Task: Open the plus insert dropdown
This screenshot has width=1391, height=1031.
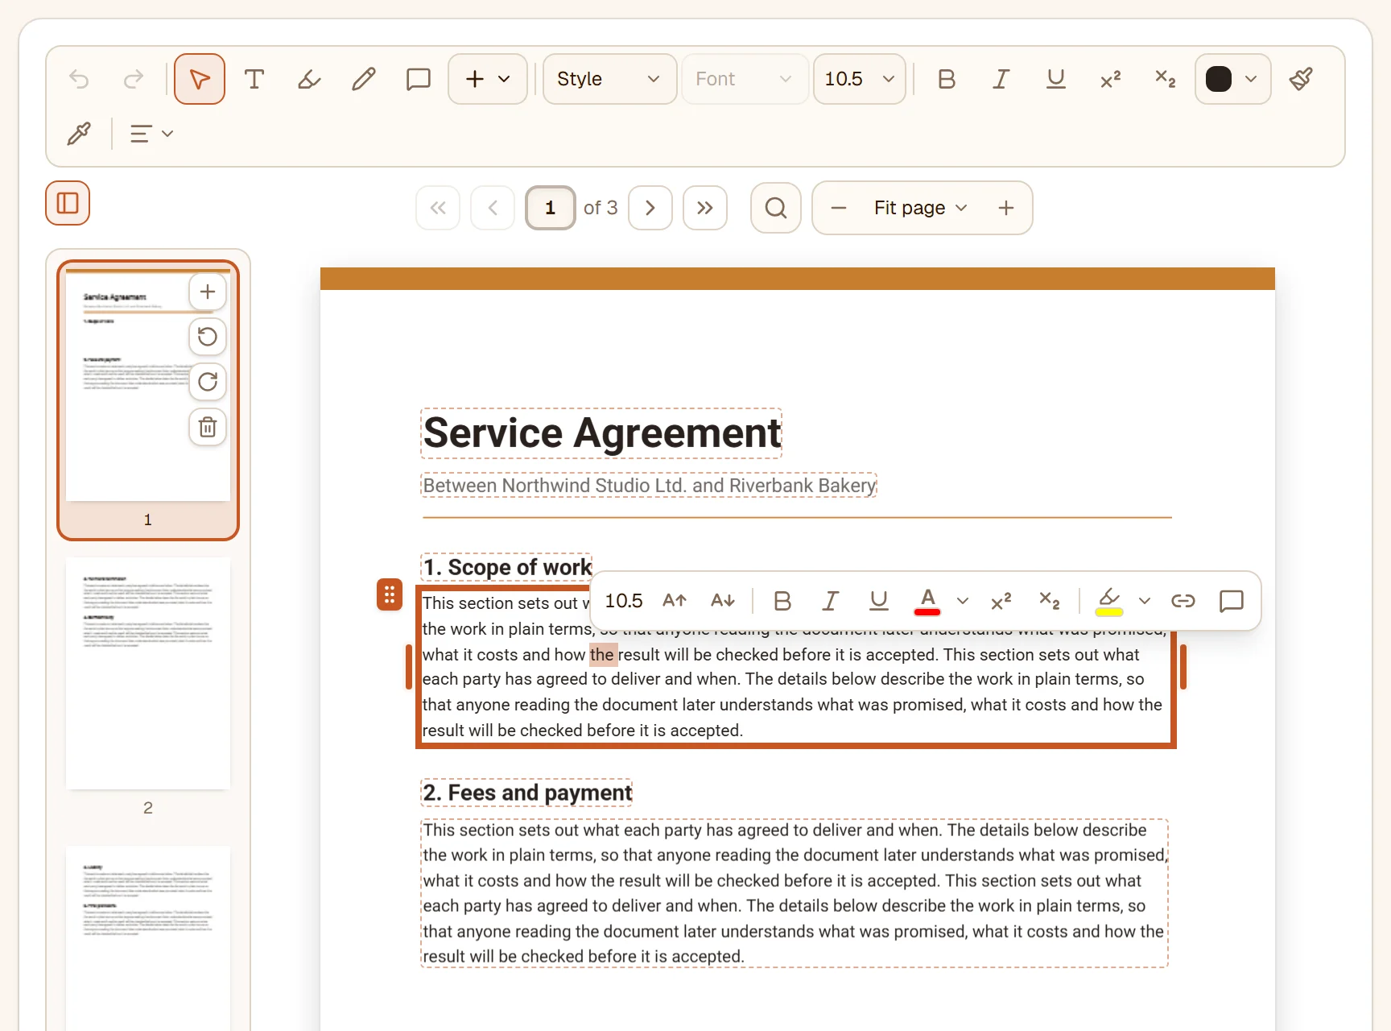Action: pyautogui.click(x=488, y=79)
